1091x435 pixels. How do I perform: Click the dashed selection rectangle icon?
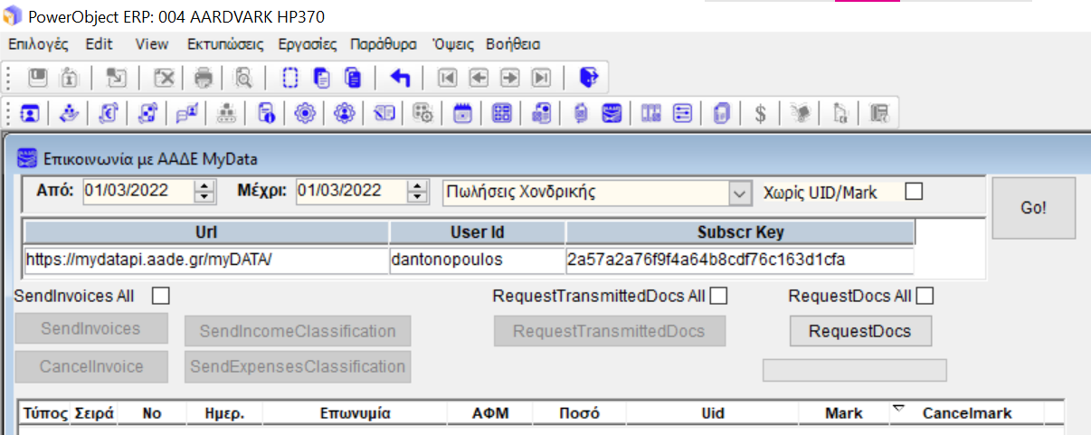point(289,78)
